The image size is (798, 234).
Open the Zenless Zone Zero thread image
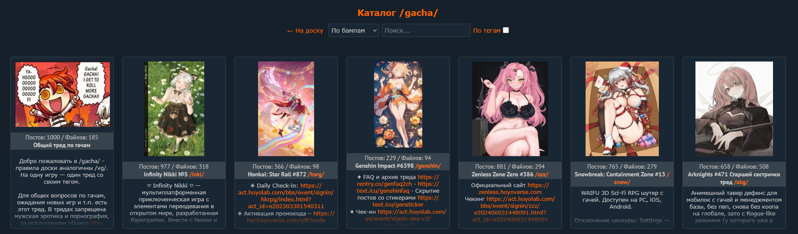tap(510, 109)
